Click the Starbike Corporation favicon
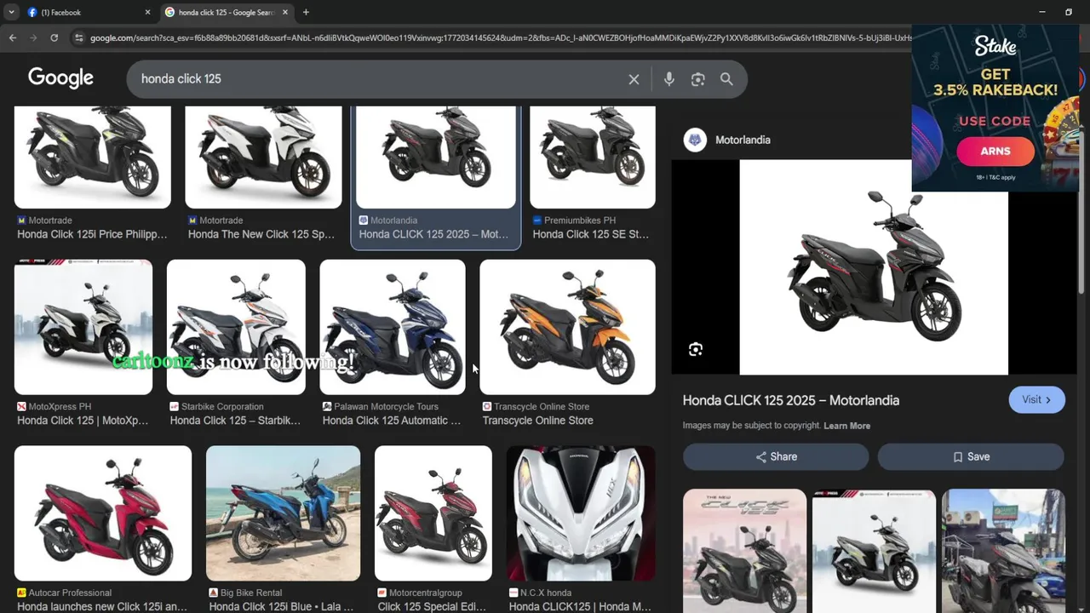This screenshot has width=1090, height=613. tap(174, 407)
